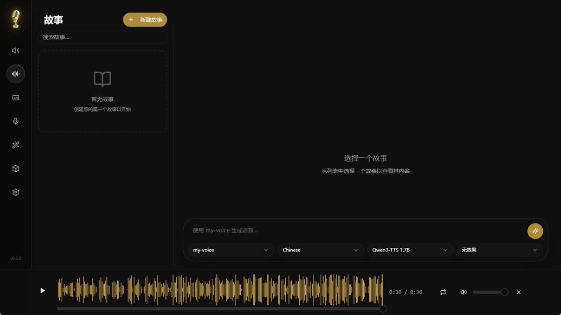Viewport: 561px width, 315px height.
Task: Click the 暂无故事 text
Action: click(102, 99)
